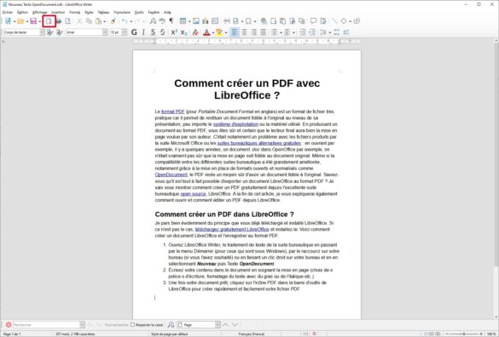Toggle Italic formatting
The height and width of the screenshot is (337, 499).
[x=143, y=32]
